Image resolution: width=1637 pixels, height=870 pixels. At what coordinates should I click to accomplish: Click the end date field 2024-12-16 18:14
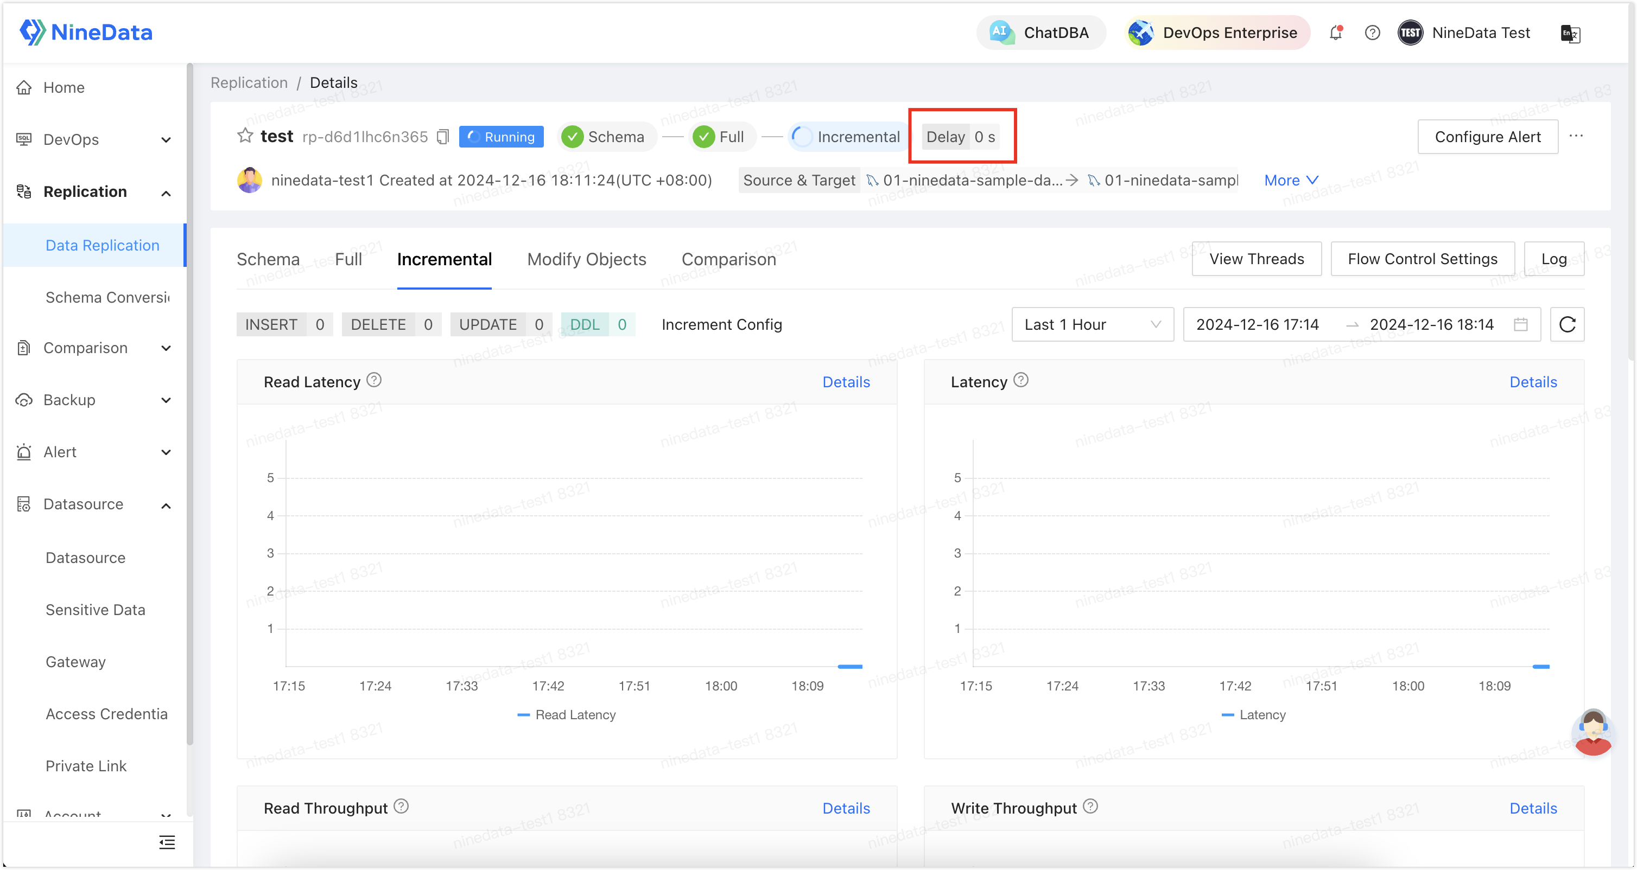click(x=1431, y=324)
